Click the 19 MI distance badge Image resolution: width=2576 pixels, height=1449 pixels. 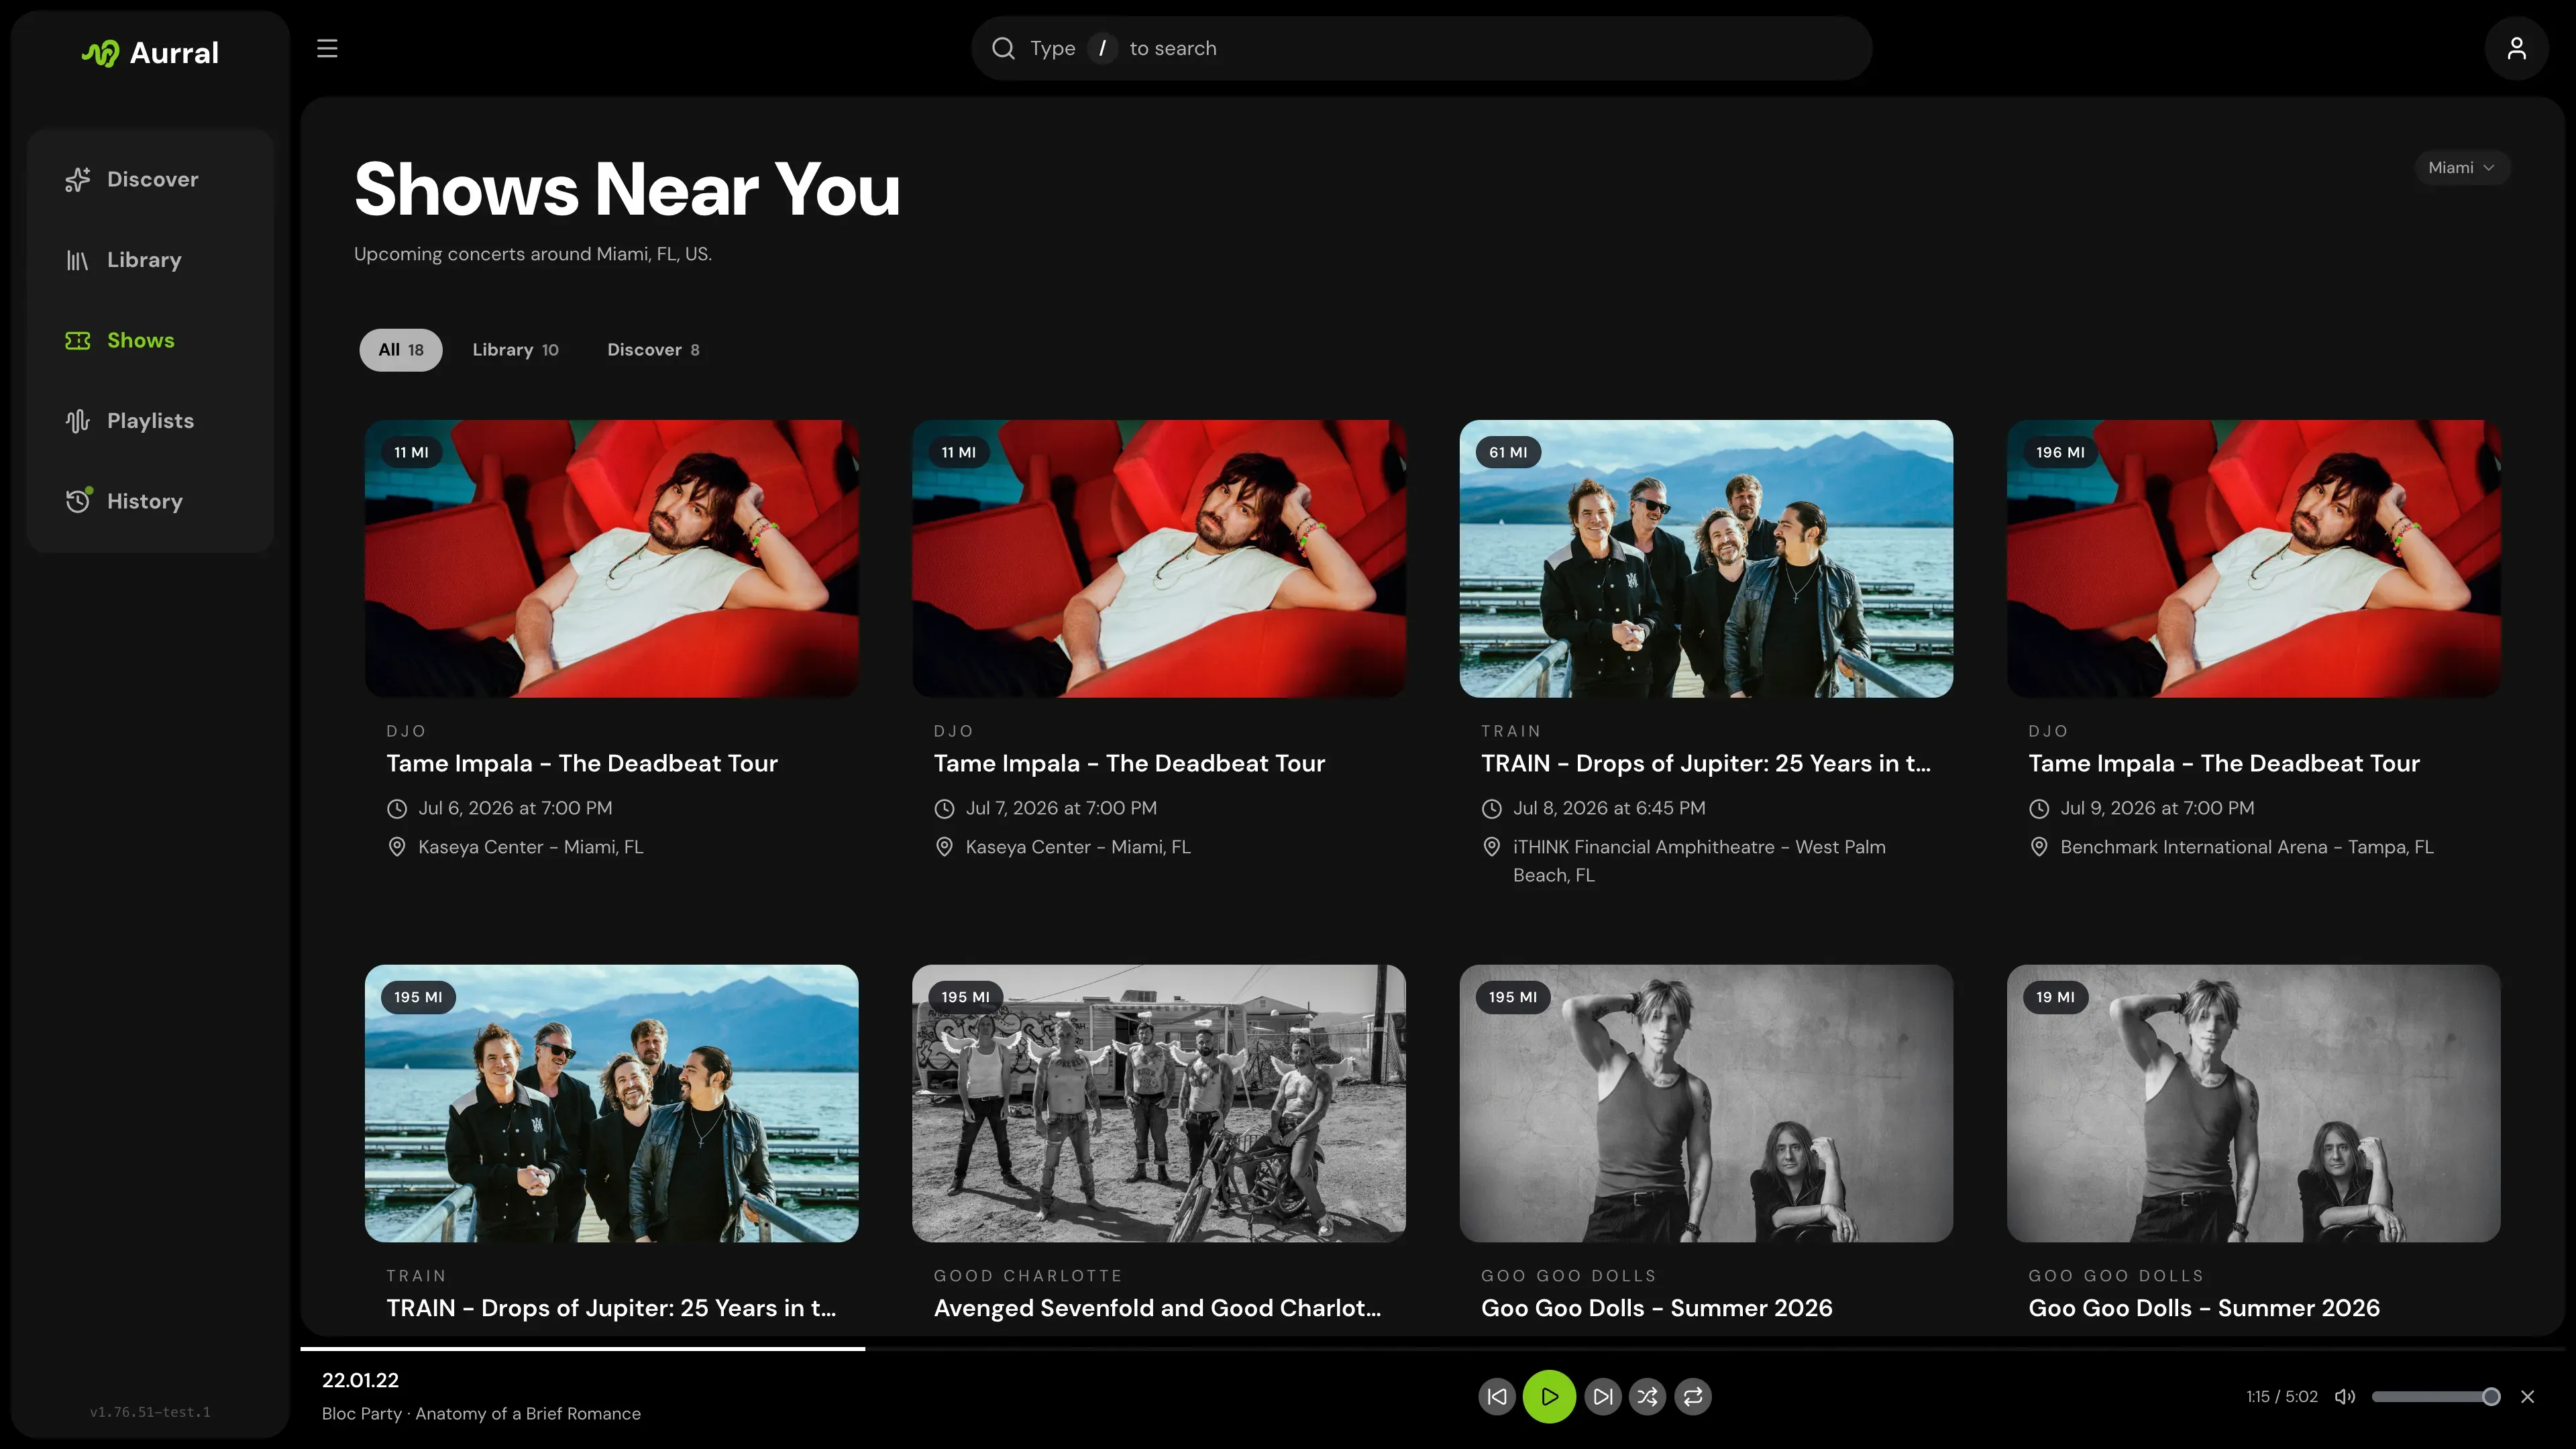tap(2055, 998)
